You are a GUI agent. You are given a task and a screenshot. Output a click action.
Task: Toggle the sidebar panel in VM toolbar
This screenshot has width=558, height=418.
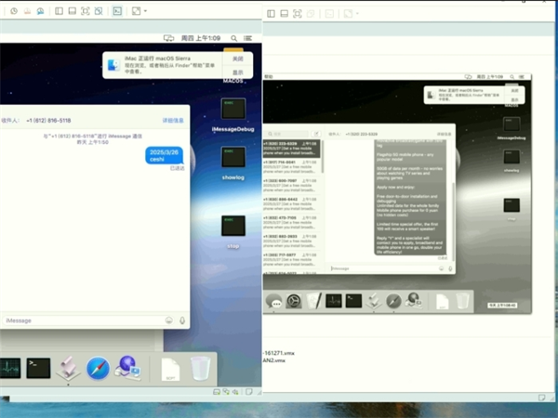[59, 12]
